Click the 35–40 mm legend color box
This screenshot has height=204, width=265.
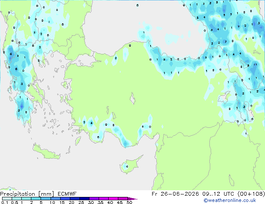[104, 199]
